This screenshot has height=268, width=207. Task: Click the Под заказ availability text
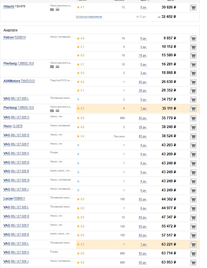(x=119, y=136)
